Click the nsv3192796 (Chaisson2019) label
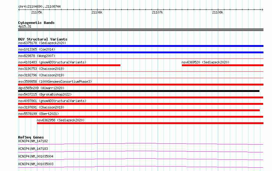 [x=41, y=75]
